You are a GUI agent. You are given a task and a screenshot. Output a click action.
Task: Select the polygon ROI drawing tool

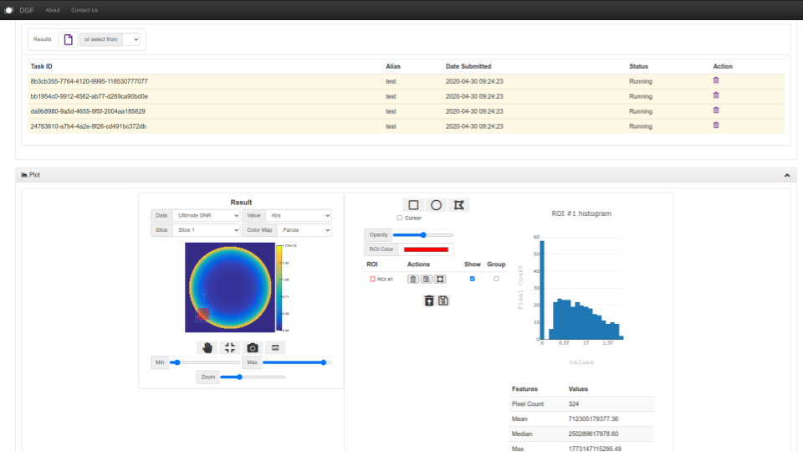point(458,205)
